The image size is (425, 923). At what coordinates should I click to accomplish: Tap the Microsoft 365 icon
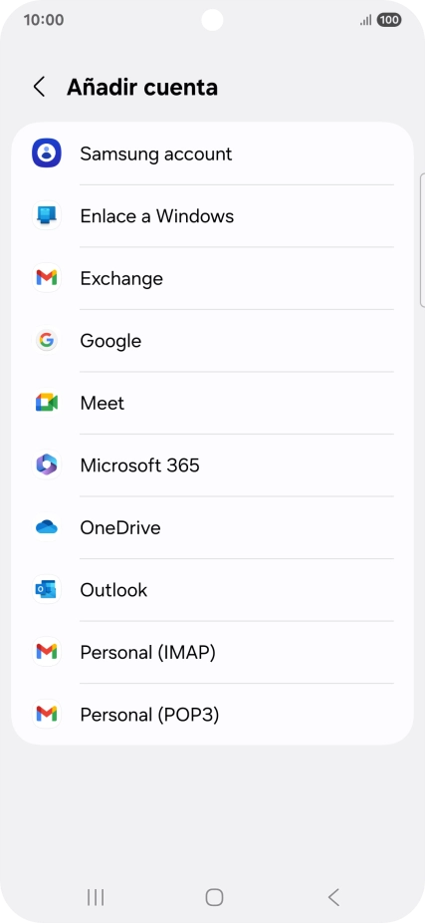pyautogui.click(x=47, y=465)
